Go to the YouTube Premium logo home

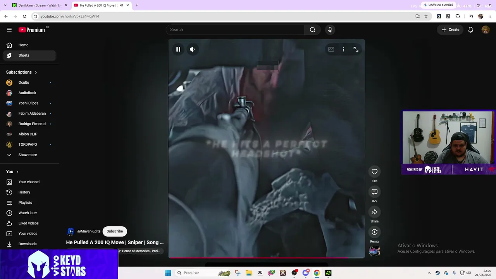(32, 30)
